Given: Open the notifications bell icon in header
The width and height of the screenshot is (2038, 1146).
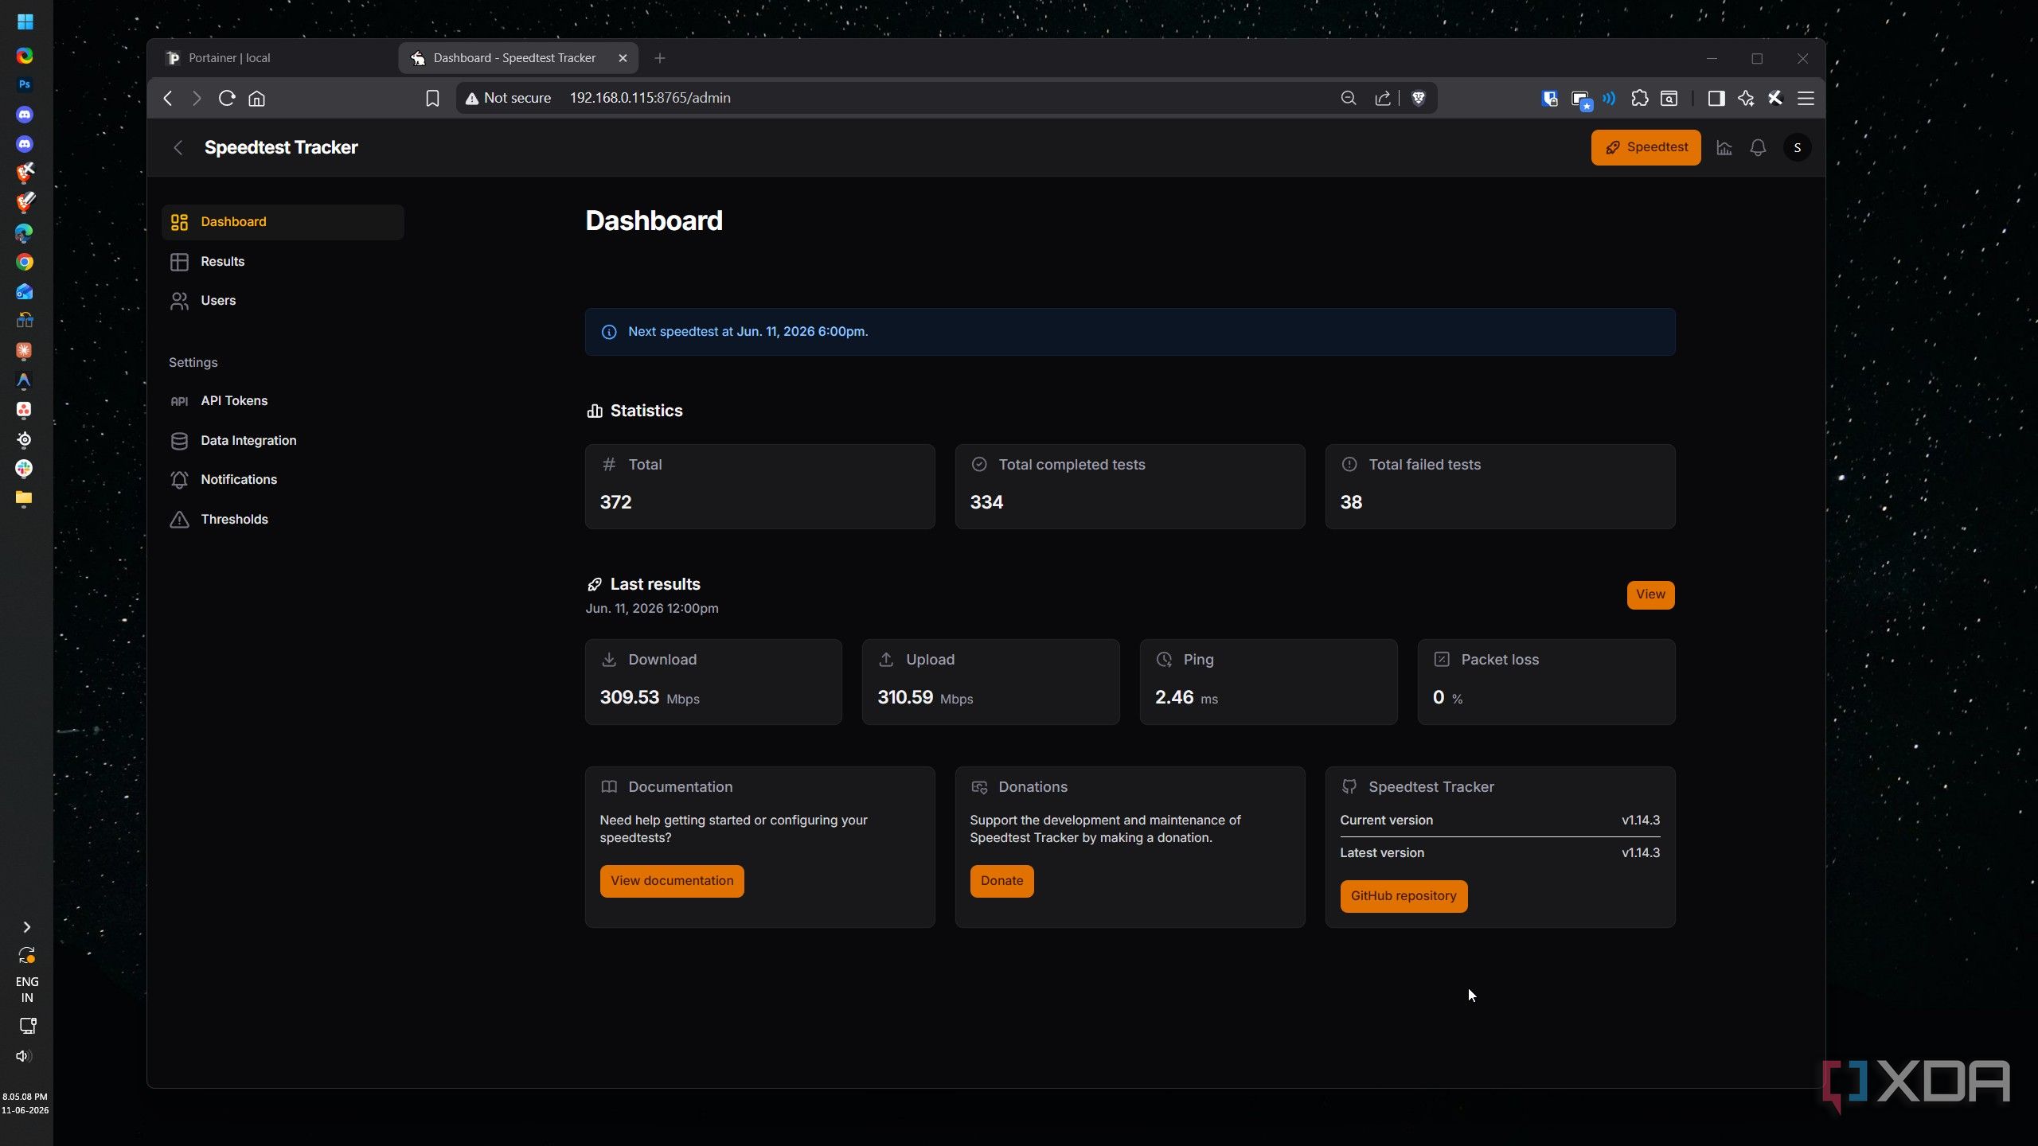Looking at the screenshot, I should click(1758, 148).
